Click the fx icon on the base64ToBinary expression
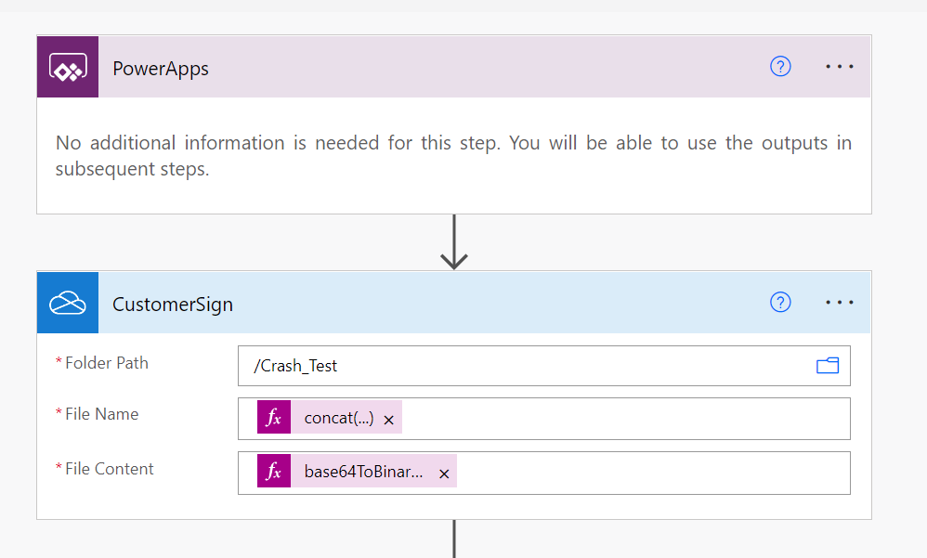The image size is (927, 558). (274, 471)
